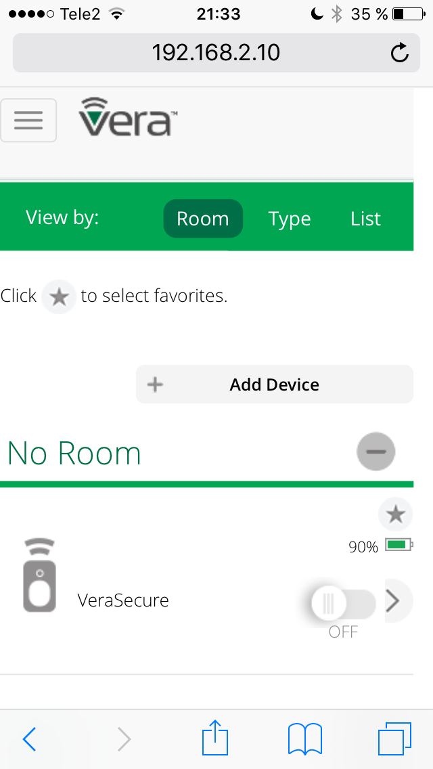Tap the address bar showing 192.168.2.10
The width and height of the screenshot is (433, 769).
click(216, 53)
